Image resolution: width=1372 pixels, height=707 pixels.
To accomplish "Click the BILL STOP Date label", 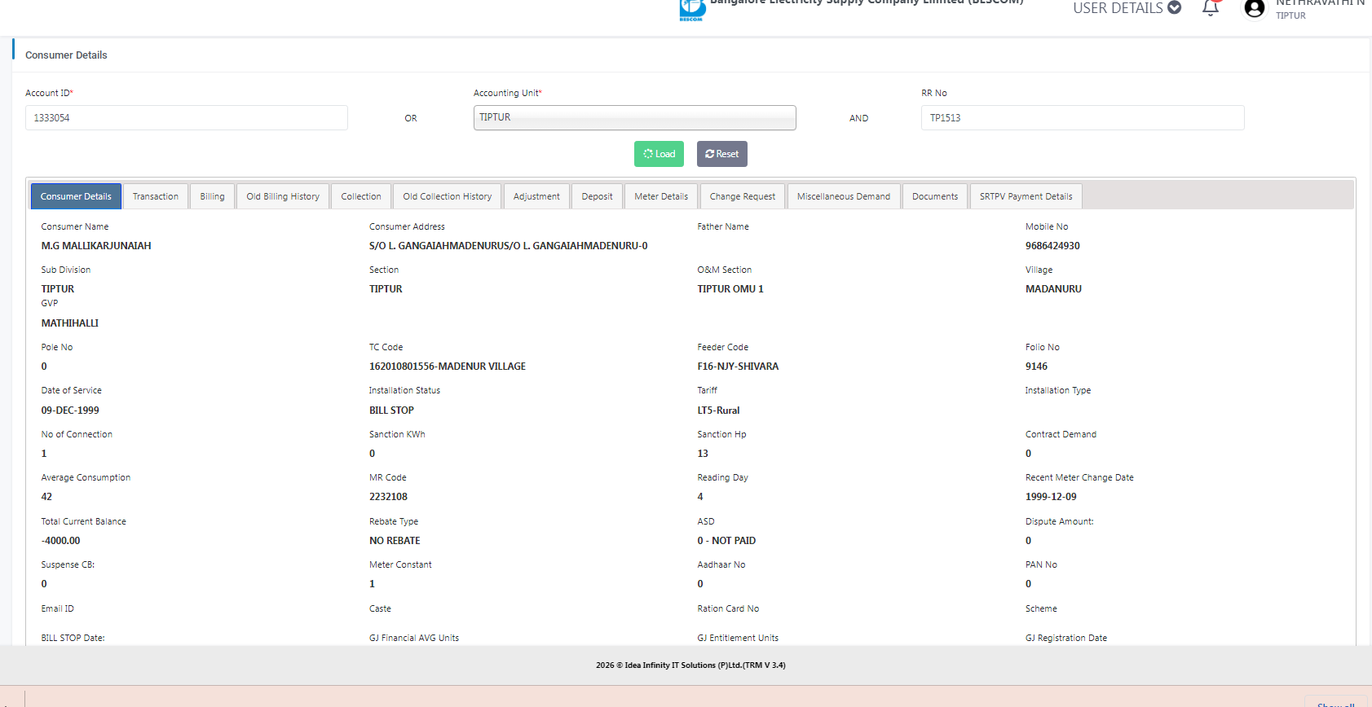I will tap(73, 639).
